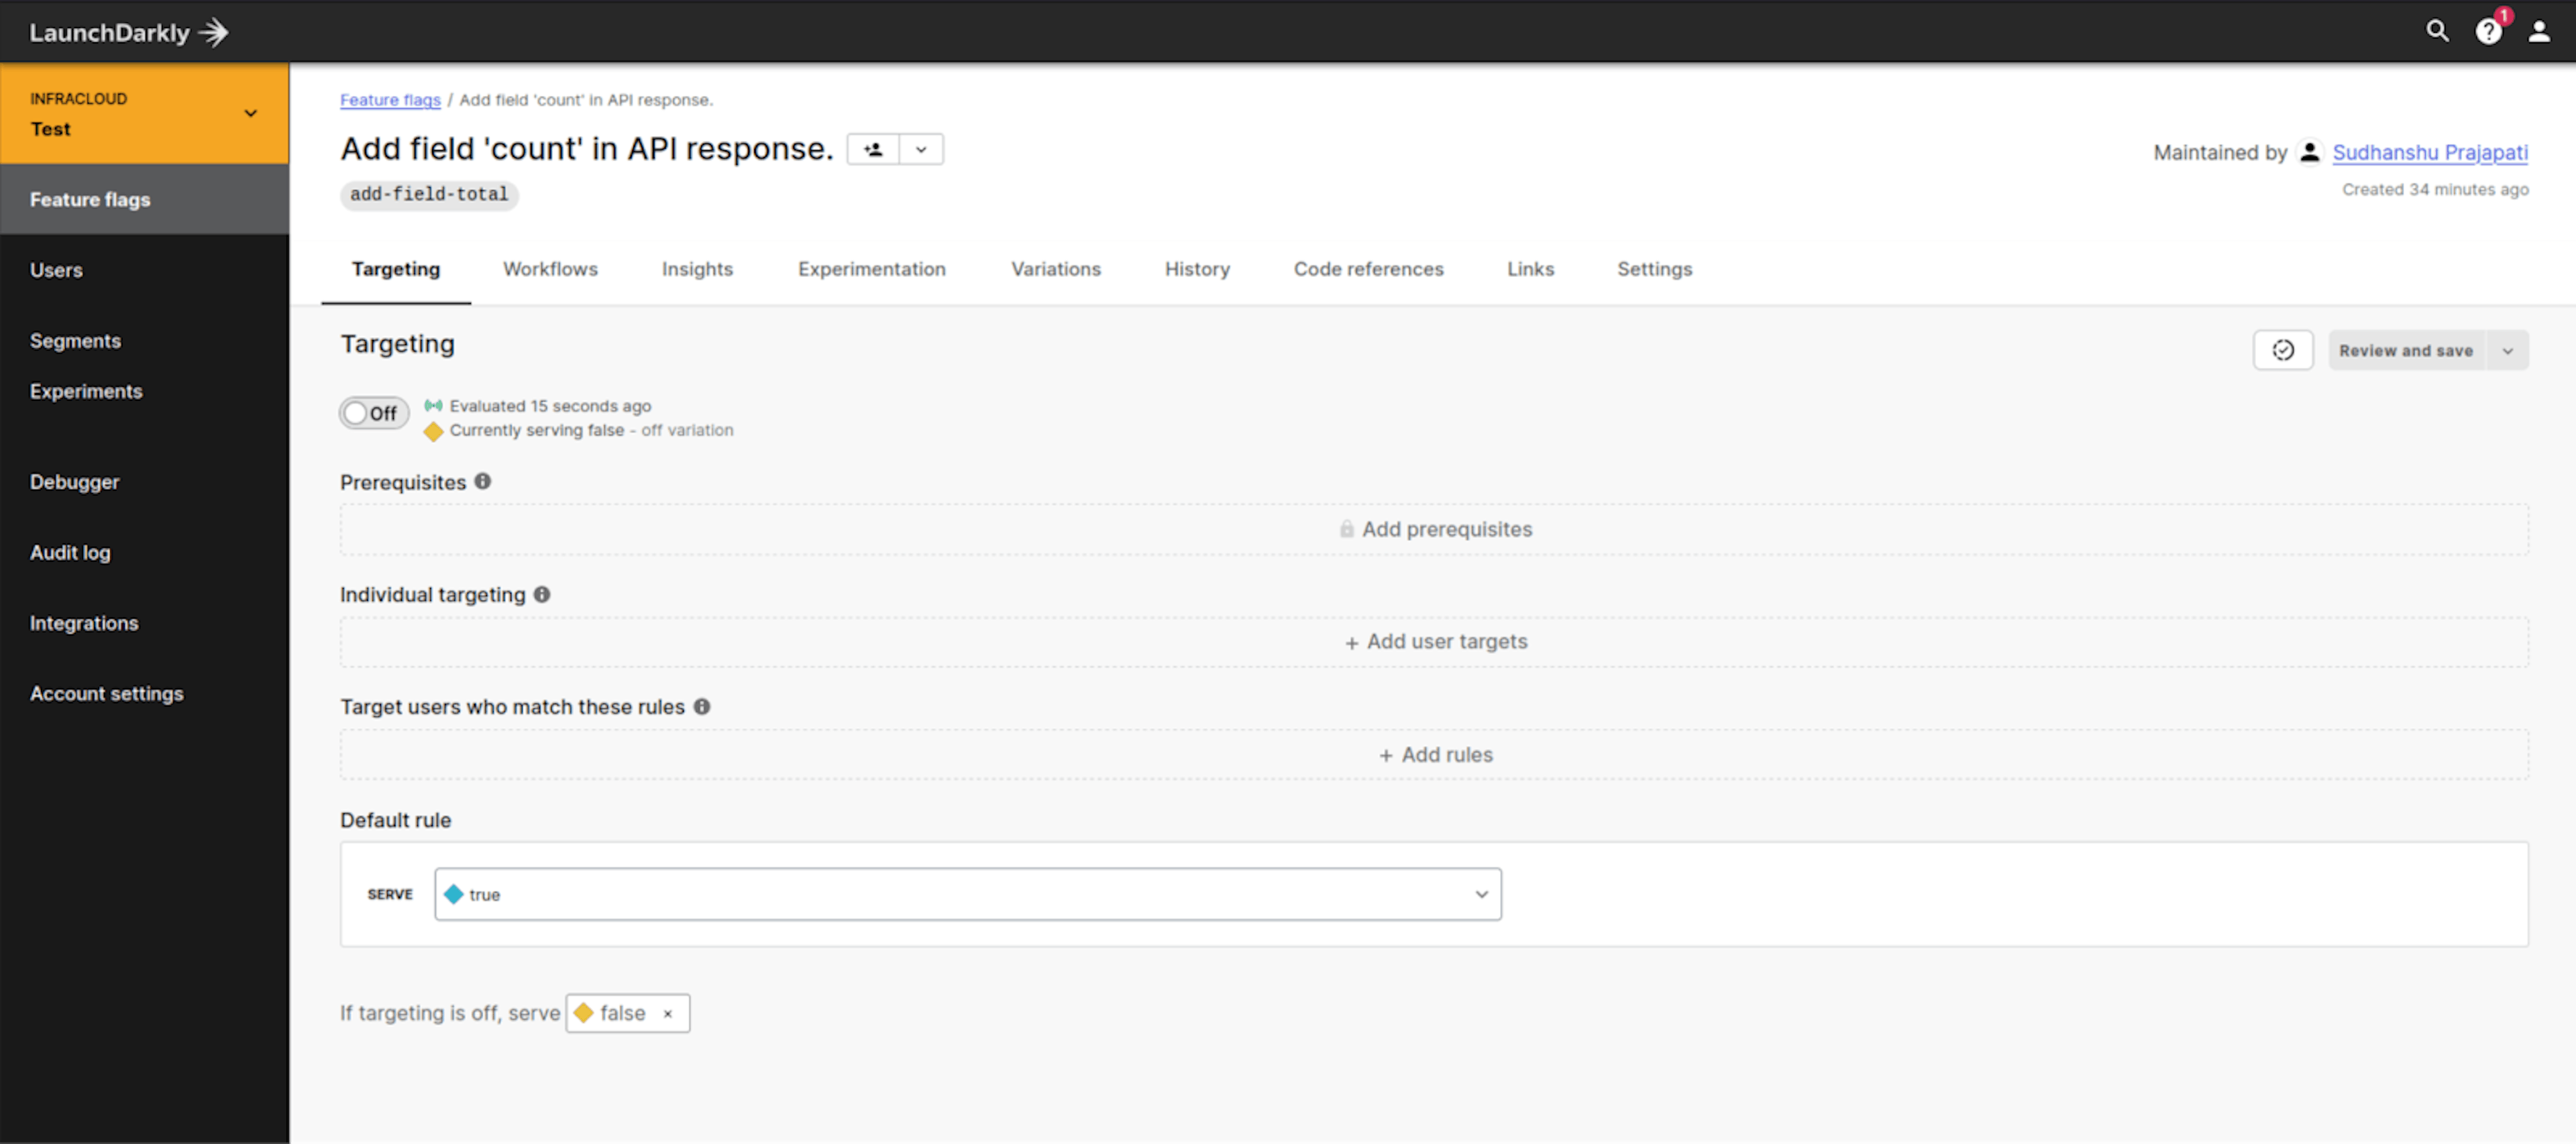
Task: Expand the Review and save dropdown arrow
Action: click(2509, 349)
